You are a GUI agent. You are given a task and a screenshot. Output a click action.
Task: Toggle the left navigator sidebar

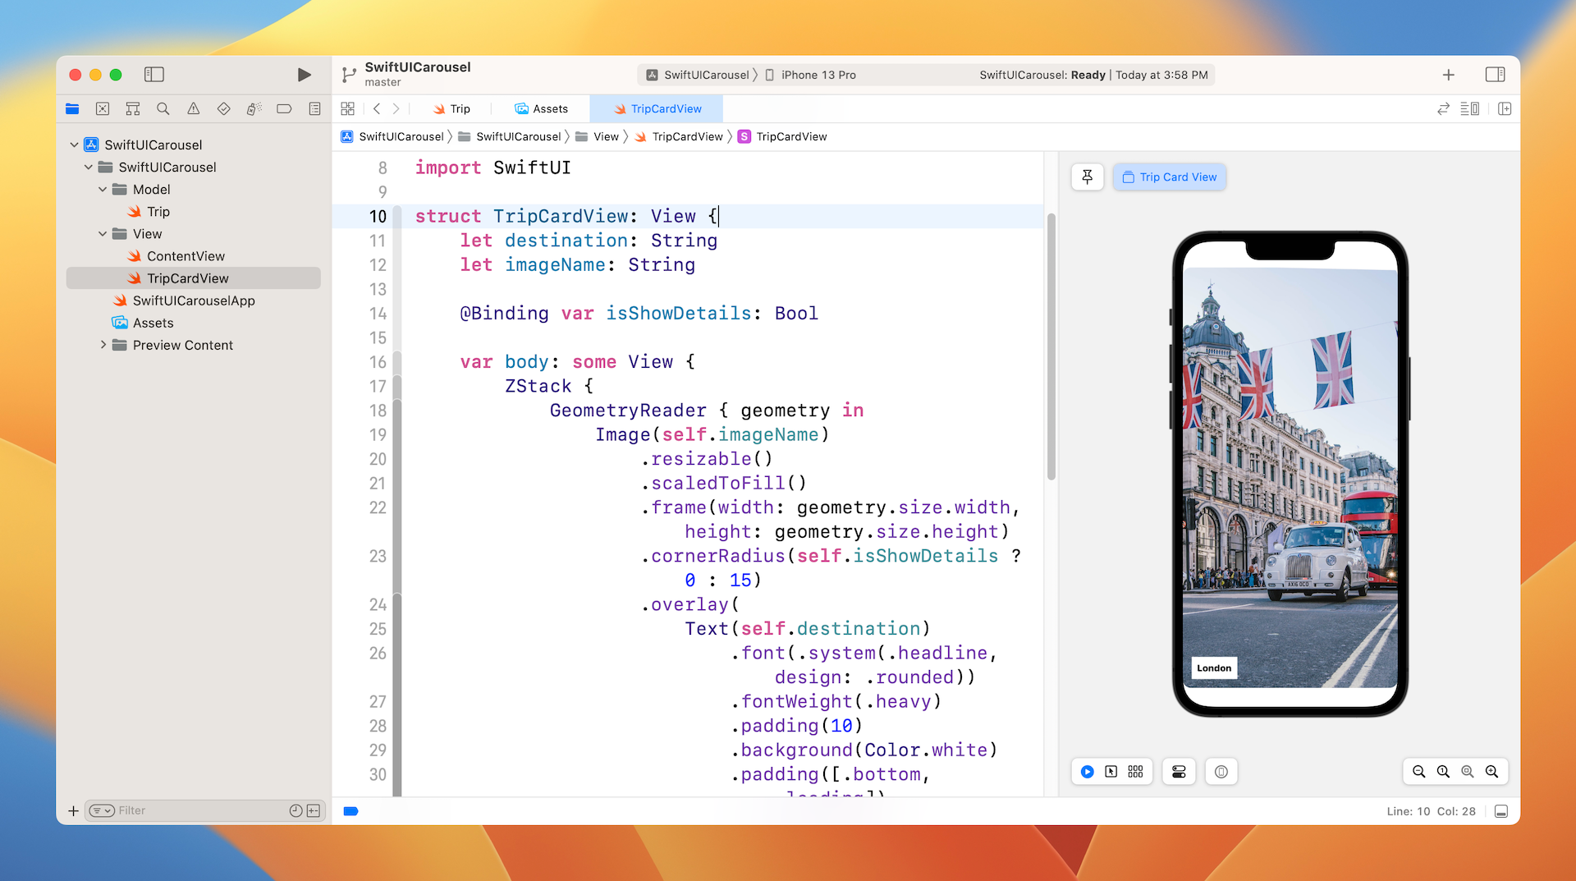[x=154, y=75]
